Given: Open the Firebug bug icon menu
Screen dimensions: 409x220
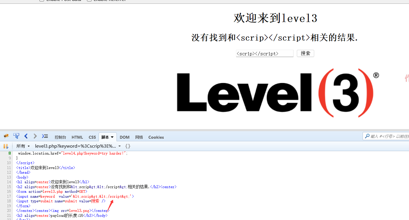Looking at the screenshot, I should pyautogui.click(x=6, y=136).
